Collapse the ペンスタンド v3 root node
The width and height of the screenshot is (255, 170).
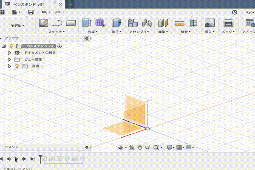(x=3, y=46)
